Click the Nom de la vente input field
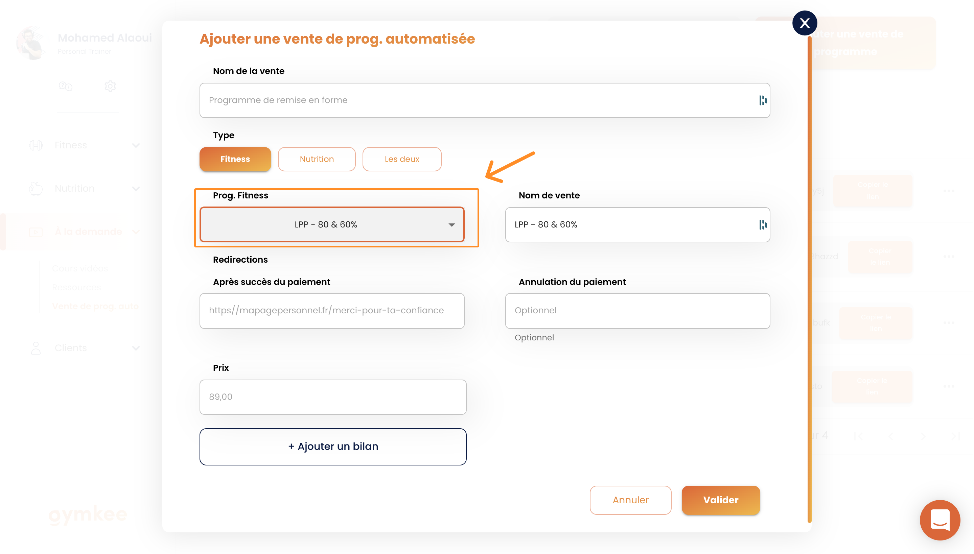This screenshot has height=554, width=974. coord(485,100)
